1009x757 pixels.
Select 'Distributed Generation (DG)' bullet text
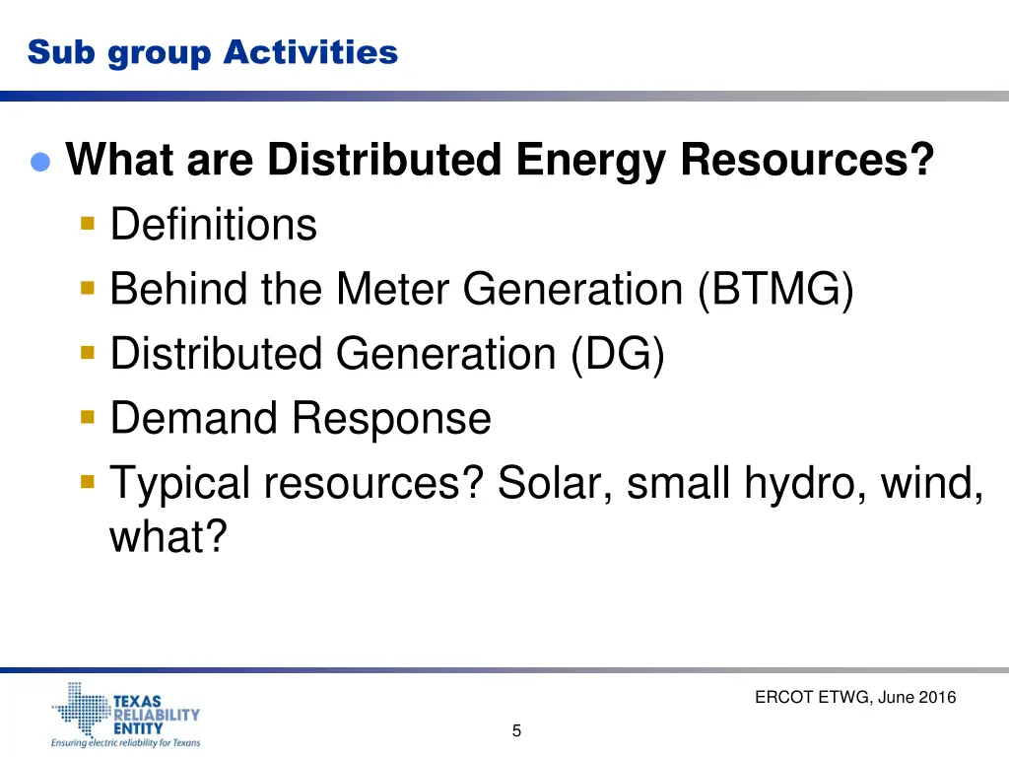(387, 354)
